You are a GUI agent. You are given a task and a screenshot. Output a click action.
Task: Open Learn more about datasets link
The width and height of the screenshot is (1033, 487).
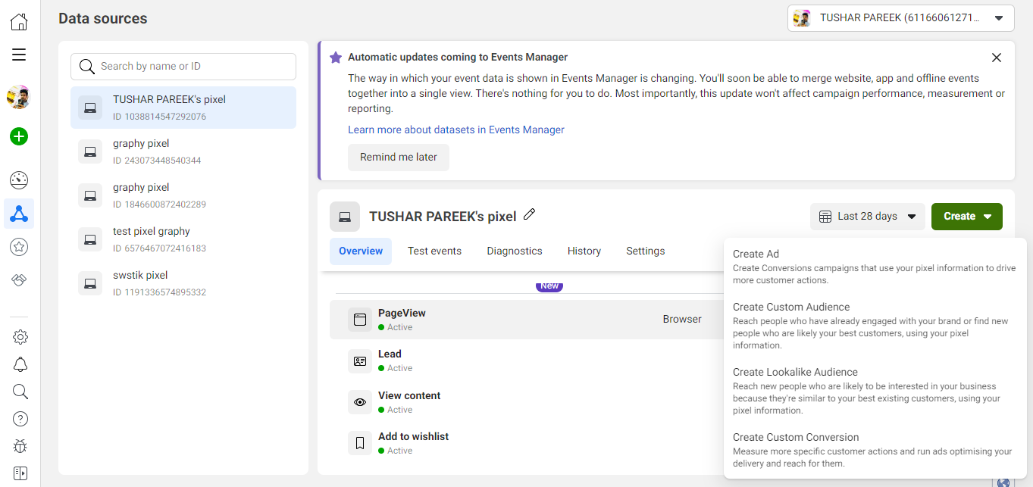coord(455,130)
